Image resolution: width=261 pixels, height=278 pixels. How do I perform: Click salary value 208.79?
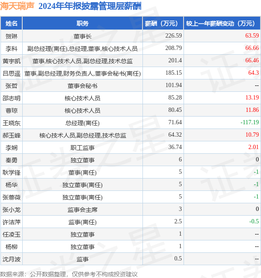[x=173, y=48]
